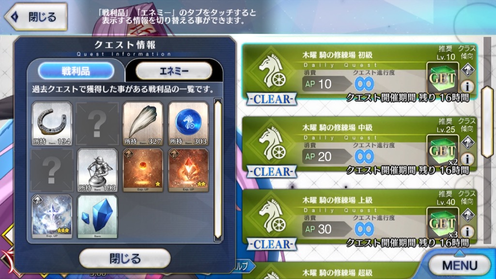Select the blue mana prism crystal item

pos(97,217)
